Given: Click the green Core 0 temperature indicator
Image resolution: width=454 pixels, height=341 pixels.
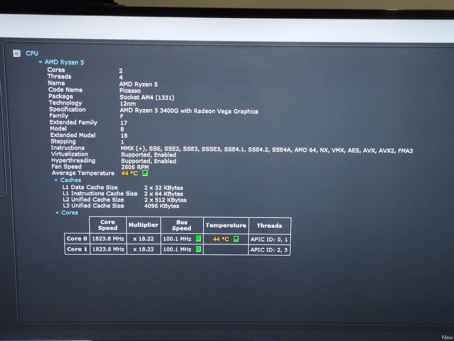Looking at the screenshot, I should tap(236, 239).
